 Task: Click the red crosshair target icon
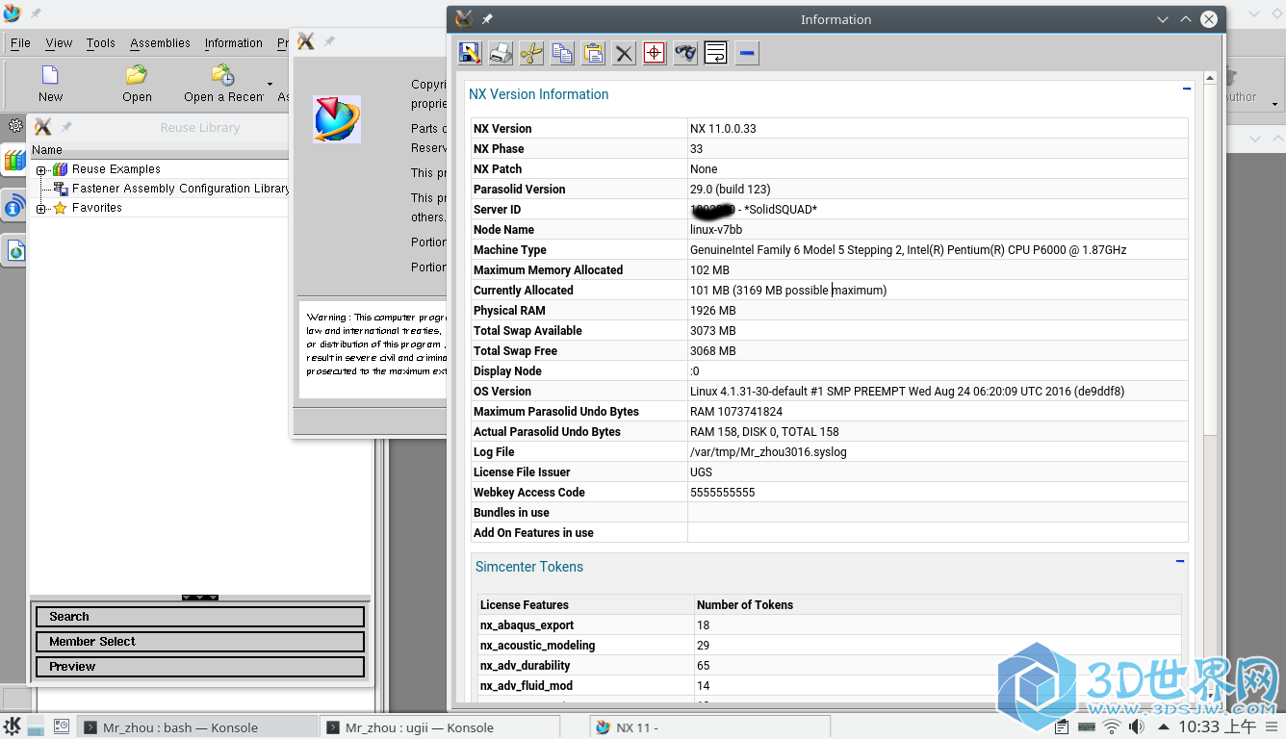(655, 54)
